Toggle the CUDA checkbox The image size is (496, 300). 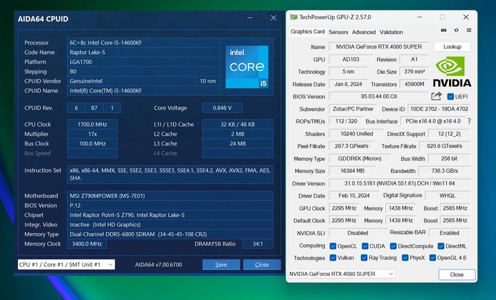tap(363, 246)
